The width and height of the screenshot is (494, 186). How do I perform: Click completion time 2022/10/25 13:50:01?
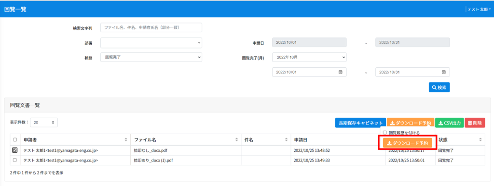click(x=407, y=161)
